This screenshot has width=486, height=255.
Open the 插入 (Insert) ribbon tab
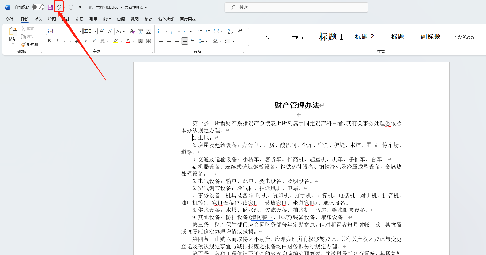(38, 19)
